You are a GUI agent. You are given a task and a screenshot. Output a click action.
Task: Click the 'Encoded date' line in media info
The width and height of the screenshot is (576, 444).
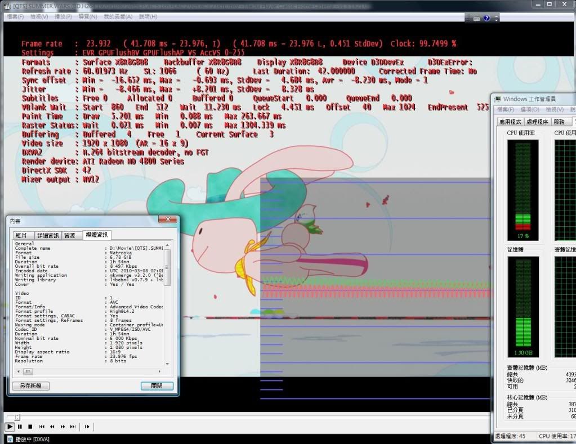pyautogui.click(x=89, y=271)
